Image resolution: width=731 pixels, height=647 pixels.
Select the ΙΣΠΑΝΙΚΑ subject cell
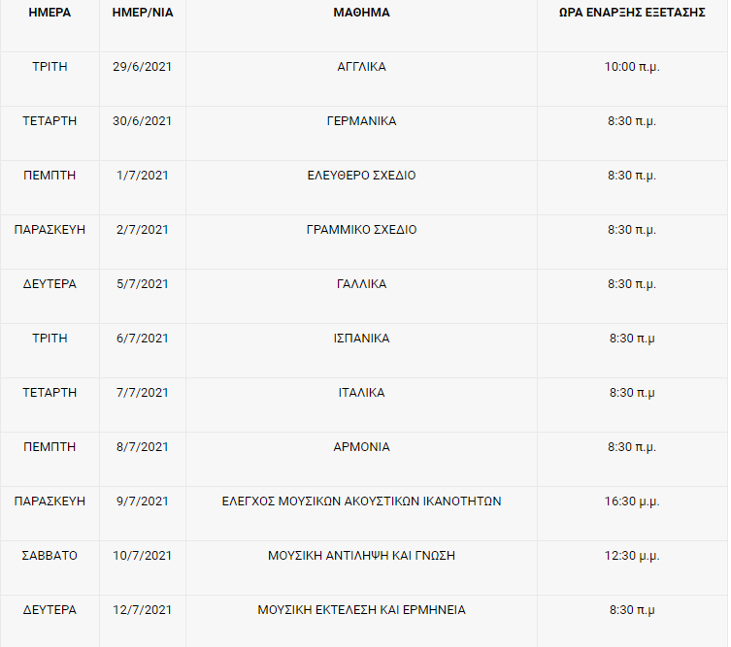pos(361,339)
